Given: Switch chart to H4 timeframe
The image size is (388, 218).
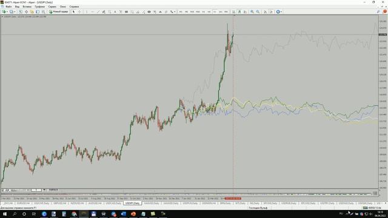Looking at the screenshot, I should pyautogui.click(x=209, y=12).
